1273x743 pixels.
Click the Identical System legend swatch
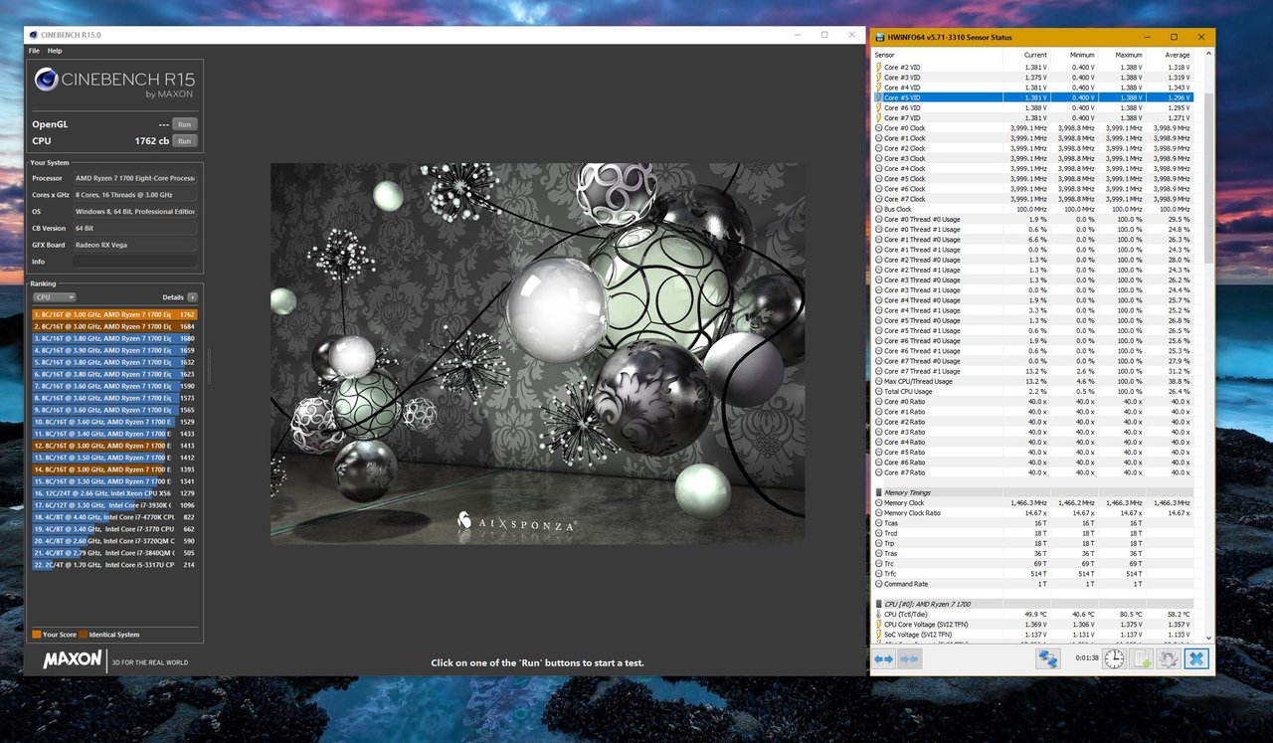pyautogui.click(x=84, y=635)
